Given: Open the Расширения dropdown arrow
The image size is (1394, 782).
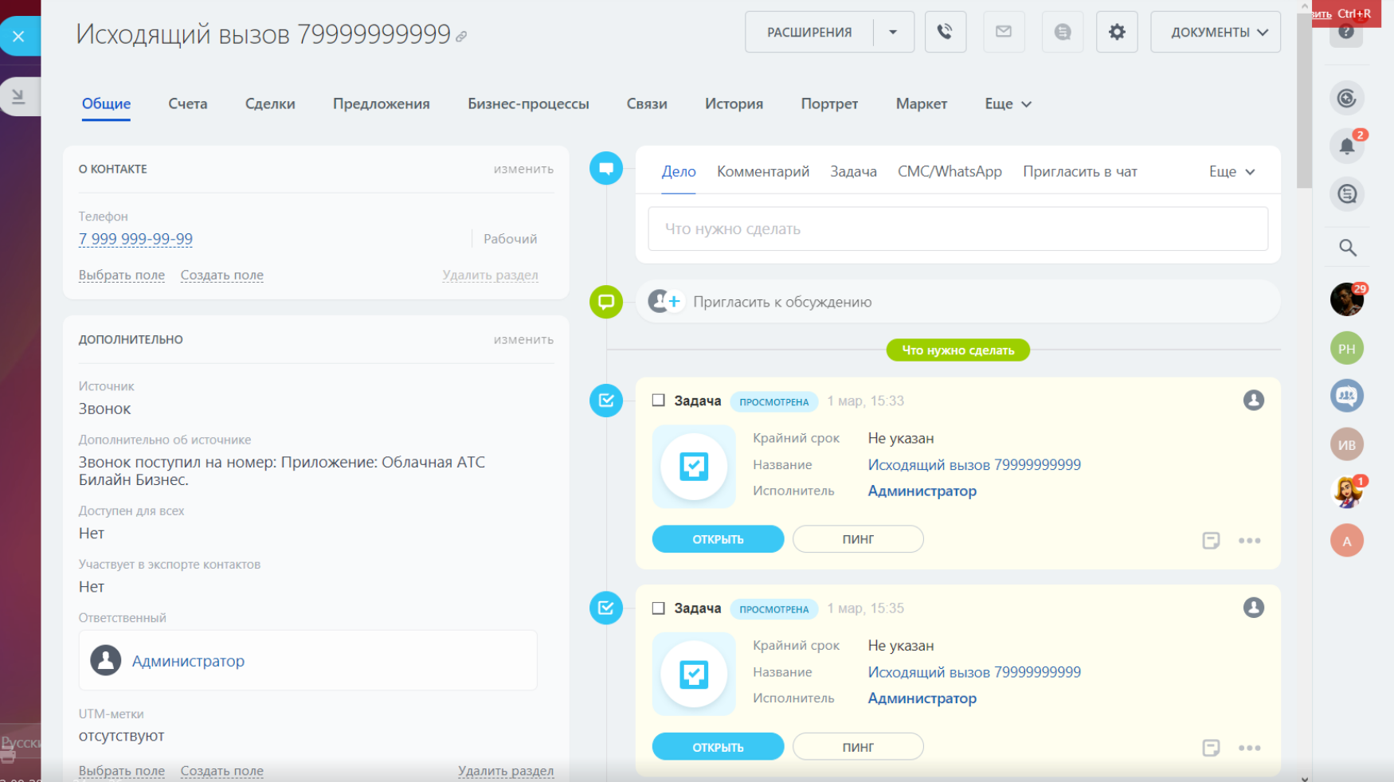Looking at the screenshot, I should pos(893,32).
